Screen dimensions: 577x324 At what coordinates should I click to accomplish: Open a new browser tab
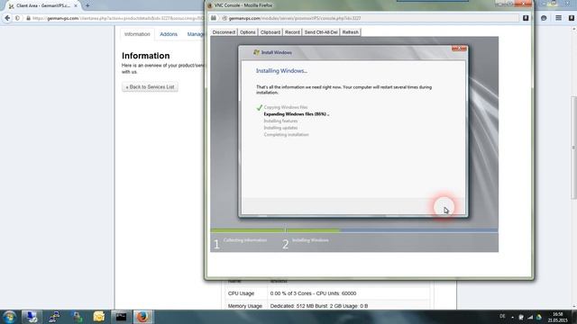tap(87, 5)
